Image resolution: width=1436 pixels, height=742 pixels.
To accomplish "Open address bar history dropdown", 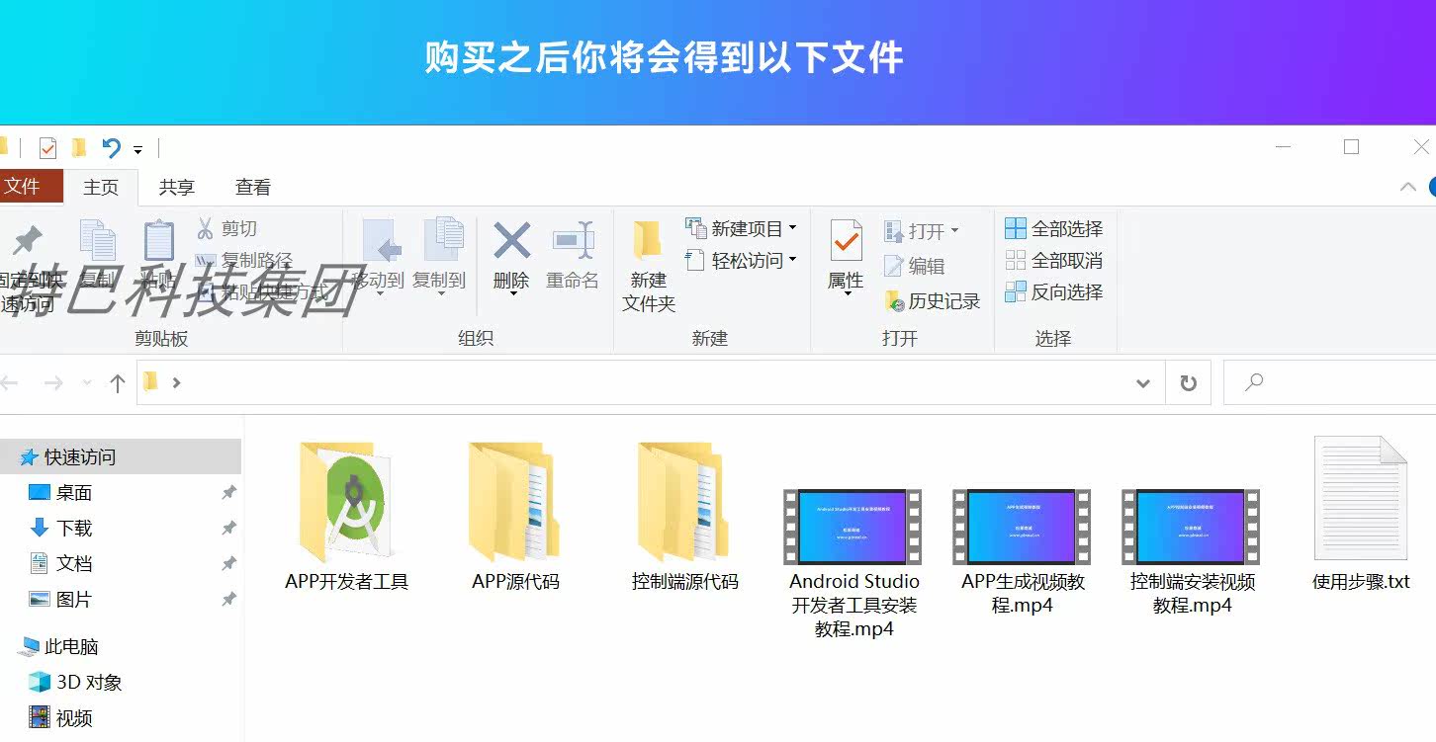I will tap(1143, 383).
